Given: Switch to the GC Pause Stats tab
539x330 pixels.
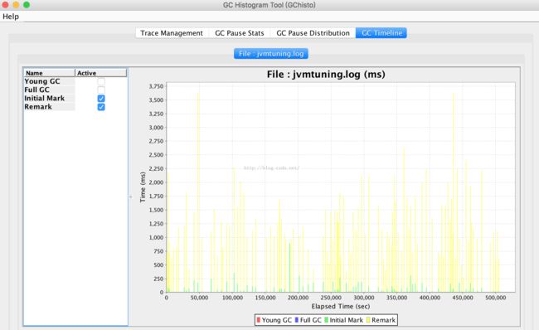Looking at the screenshot, I should tap(240, 33).
